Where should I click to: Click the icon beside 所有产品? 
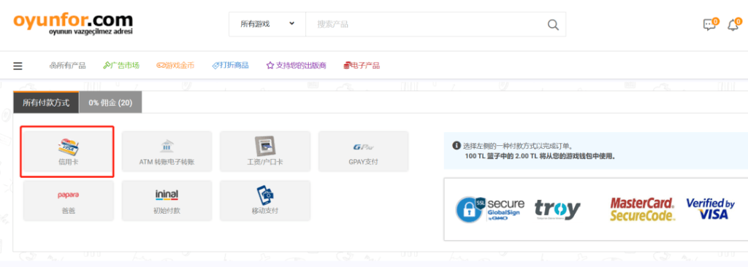pos(53,66)
